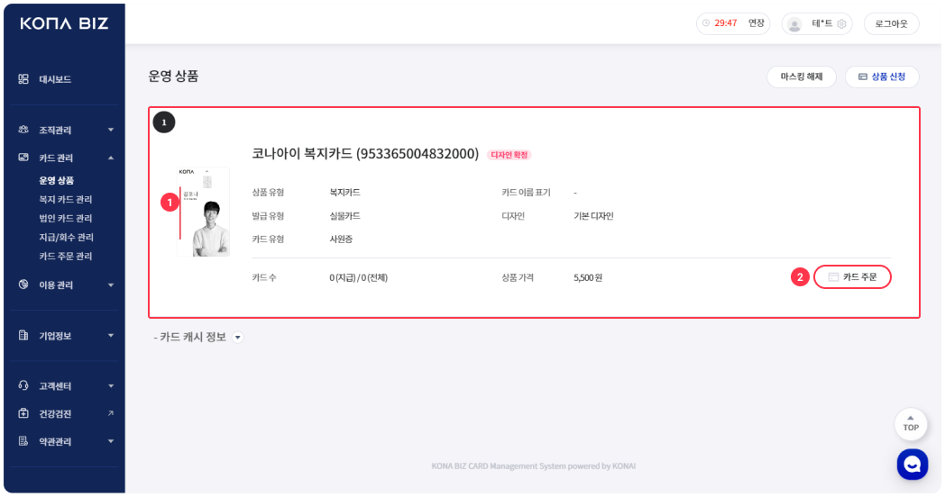Click the 5,500 원 price value

[x=588, y=278]
